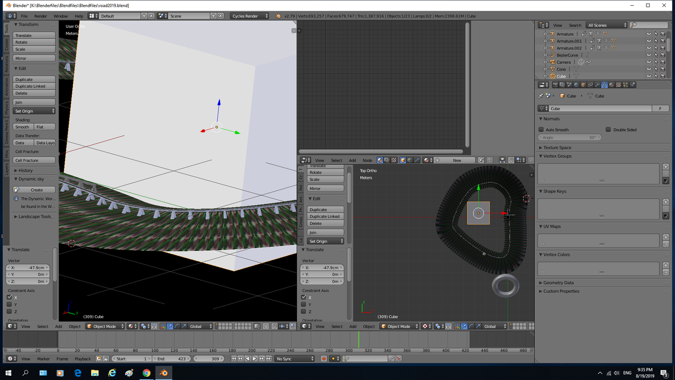Enable the Auto Smooth checkbox
675x380 pixels.
click(541, 129)
